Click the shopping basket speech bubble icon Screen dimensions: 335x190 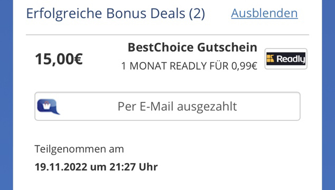click(49, 107)
